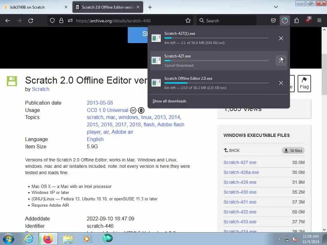327x245 pixels.
Task: Click the site security padlock icon
Action: (61, 20)
